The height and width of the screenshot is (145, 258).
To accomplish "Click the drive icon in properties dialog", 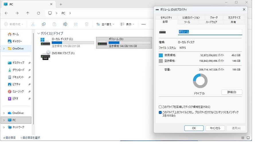I will [163, 32].
